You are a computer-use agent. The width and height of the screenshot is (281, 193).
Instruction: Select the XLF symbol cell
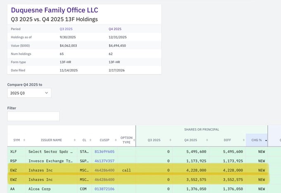(14, 152)
